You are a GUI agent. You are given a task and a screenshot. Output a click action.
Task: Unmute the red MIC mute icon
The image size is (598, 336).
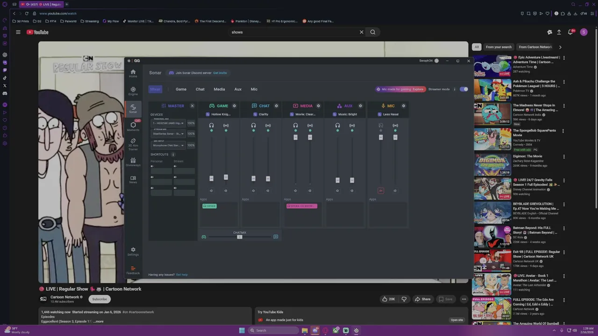pyautogui.click(x=381, y=190)
